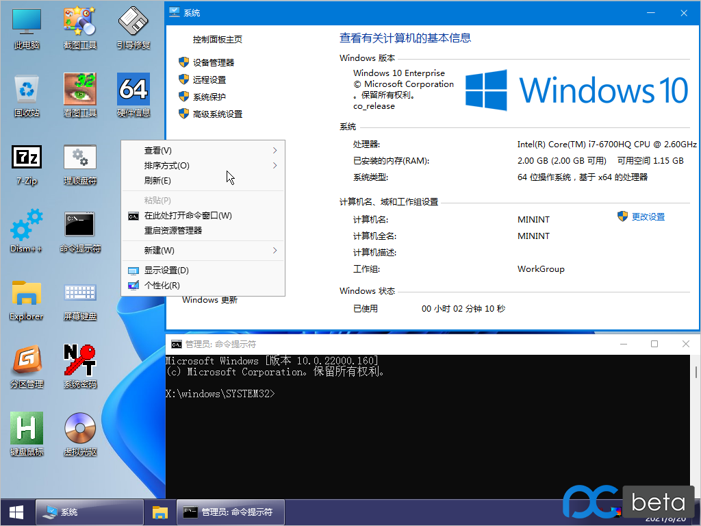Open the 分区管理 partition manager icon
This screenshot has height=526, width=701.
click(x=27, y=367)
